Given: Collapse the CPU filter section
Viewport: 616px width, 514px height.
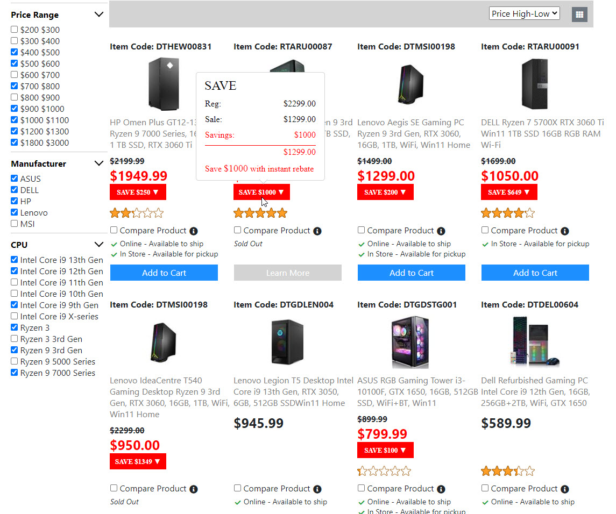Looking at the screenshot, I should coord(98,245).
